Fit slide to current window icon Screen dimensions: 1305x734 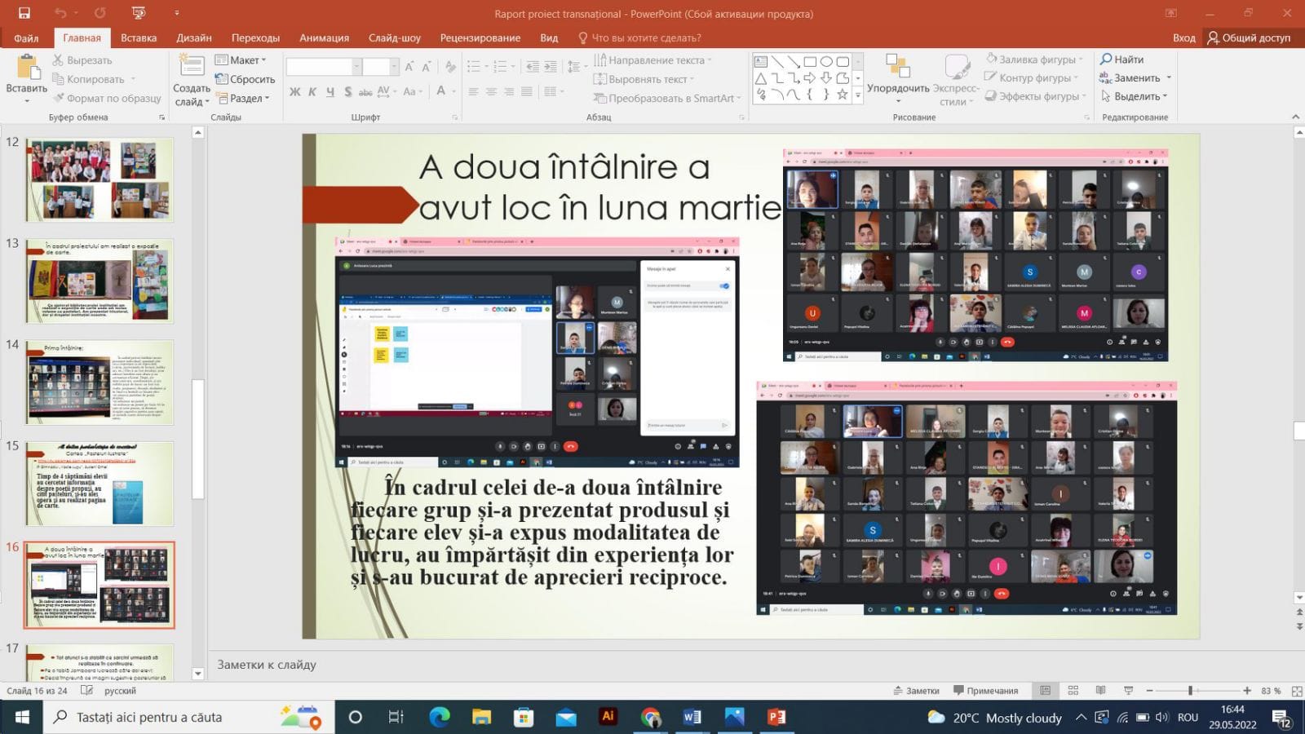[x=1297, y=691]
